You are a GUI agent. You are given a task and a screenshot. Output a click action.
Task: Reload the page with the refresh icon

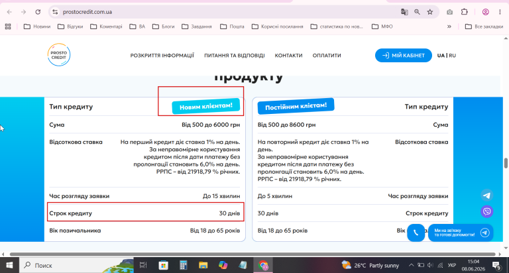38,12
